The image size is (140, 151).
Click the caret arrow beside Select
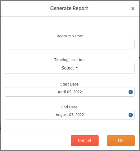(77, 68)
